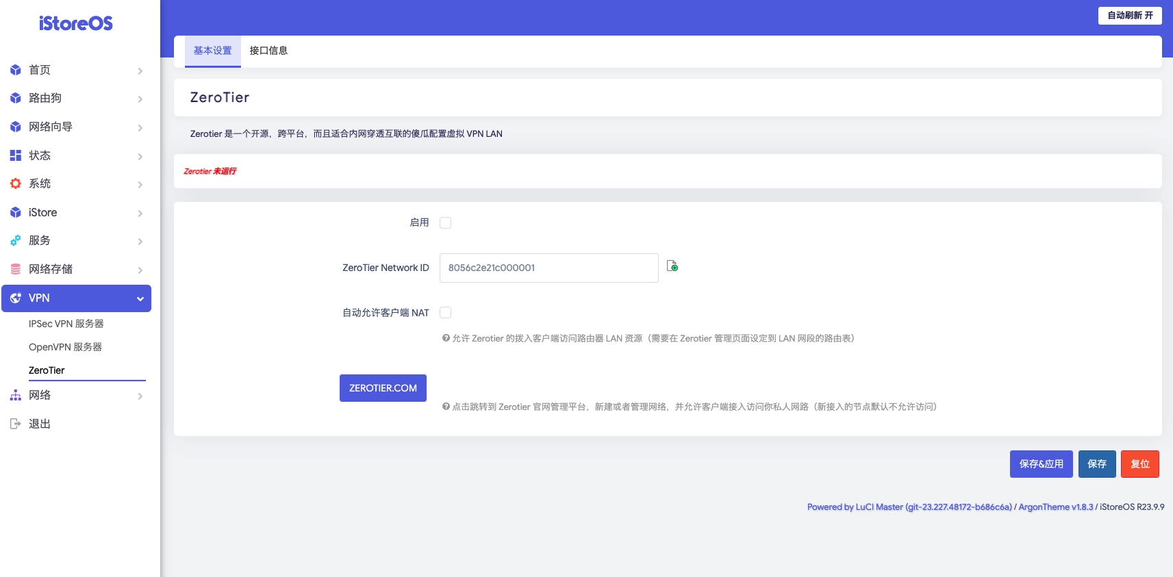Expand the 服务 menu chevron
The image size is (1173, 577).
coord(140,241)
